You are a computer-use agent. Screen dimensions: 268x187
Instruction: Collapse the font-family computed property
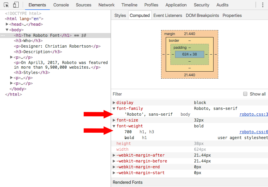(114, 108)
